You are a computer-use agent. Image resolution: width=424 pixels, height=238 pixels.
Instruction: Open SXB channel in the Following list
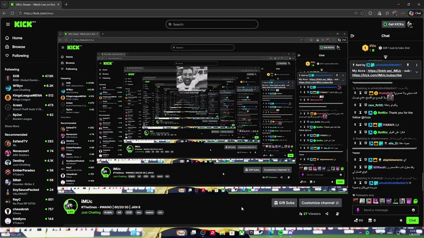[x=29, y=78]
